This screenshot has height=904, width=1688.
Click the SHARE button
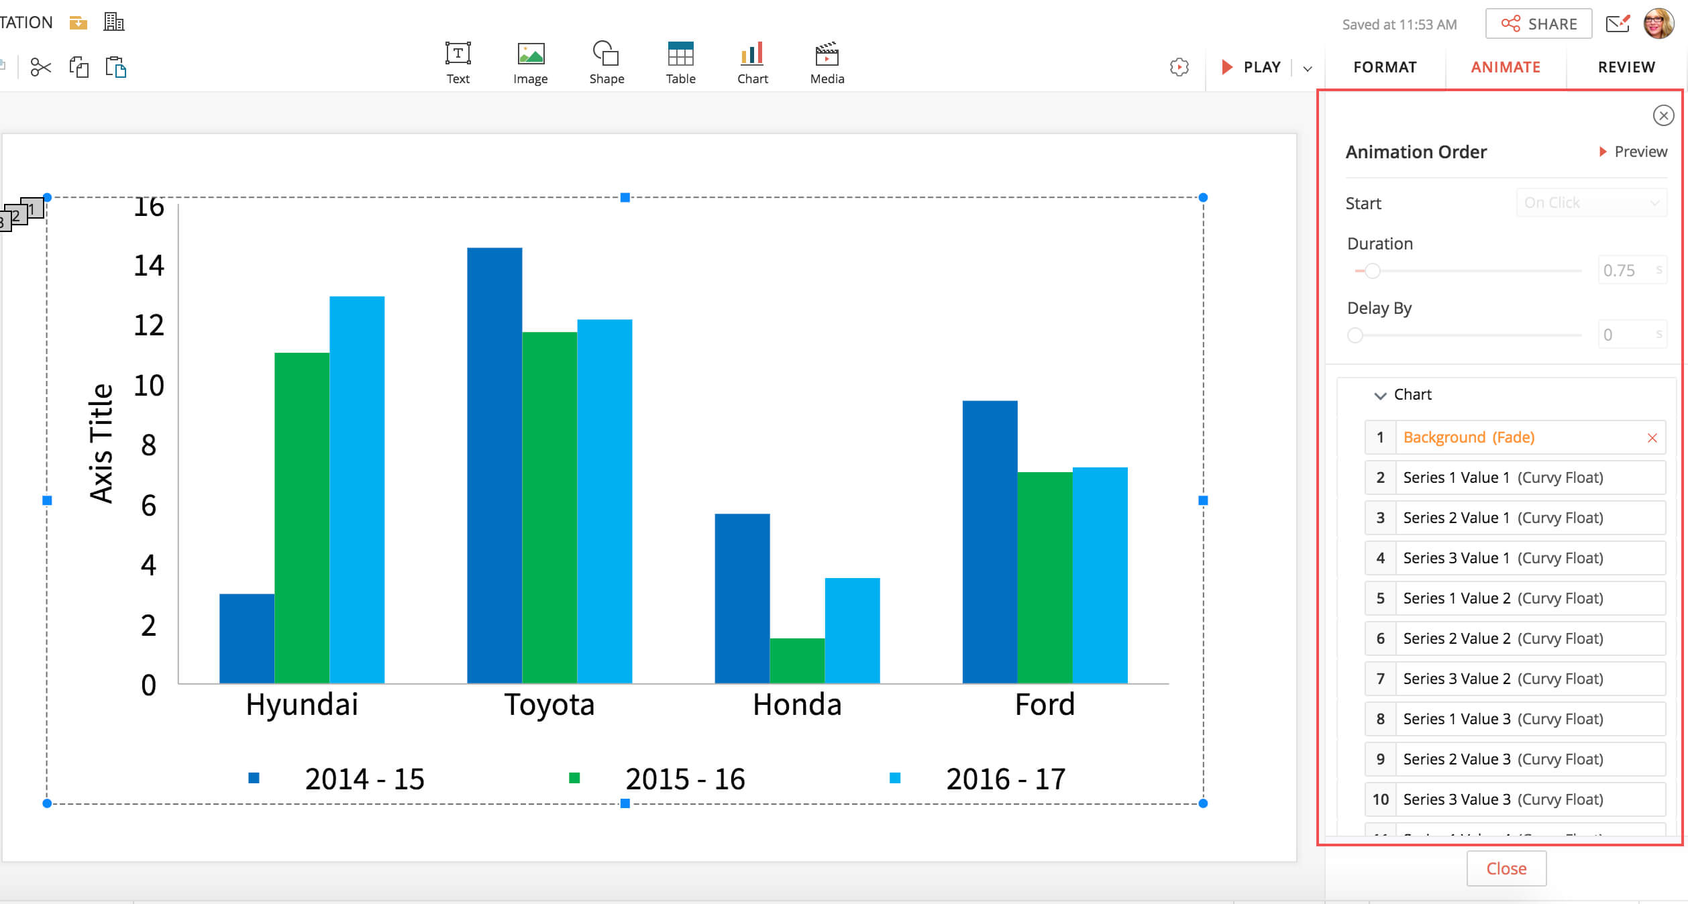pos(1538,24)
